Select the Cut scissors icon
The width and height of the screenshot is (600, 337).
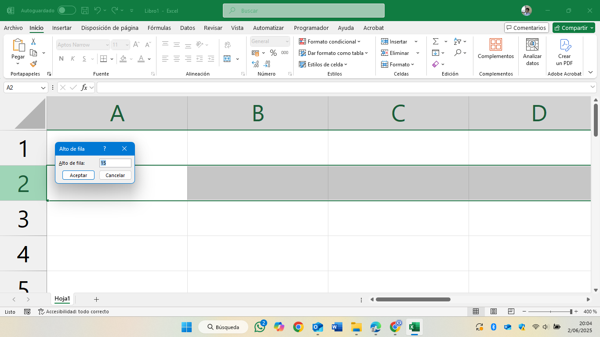(33, 41)
